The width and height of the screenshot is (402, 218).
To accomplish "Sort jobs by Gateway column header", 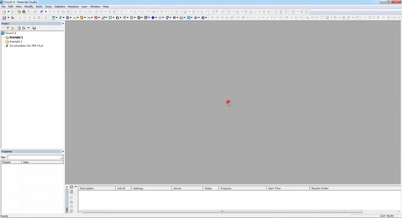I will pos(151,188).
